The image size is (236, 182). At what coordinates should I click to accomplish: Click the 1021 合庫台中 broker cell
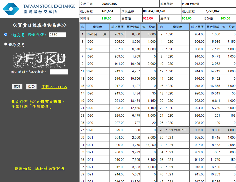[178, 130]
